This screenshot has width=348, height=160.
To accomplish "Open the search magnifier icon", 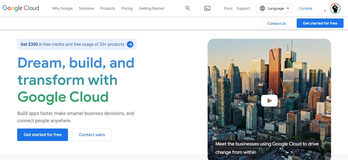I will 188,8.
